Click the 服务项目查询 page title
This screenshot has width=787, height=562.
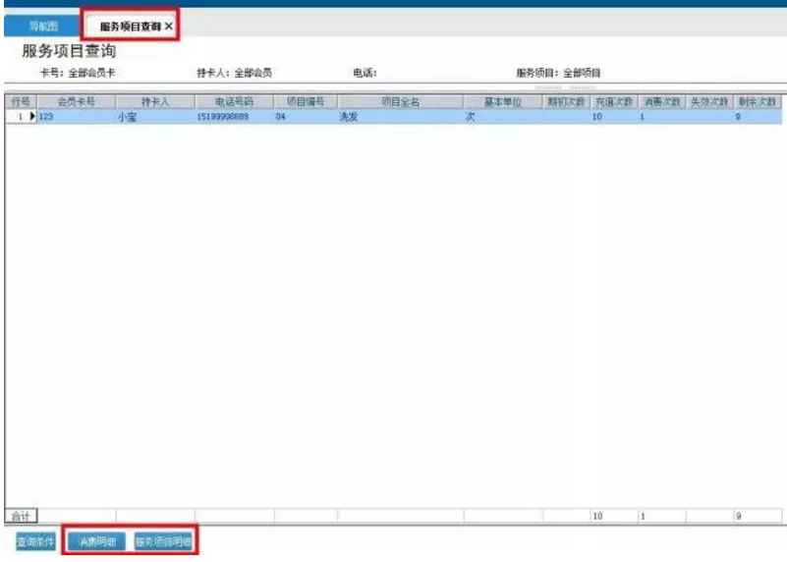pos(69,51)
